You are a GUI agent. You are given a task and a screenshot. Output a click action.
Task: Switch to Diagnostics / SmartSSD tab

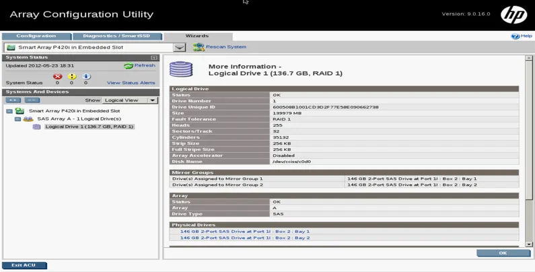coord(116,36)
